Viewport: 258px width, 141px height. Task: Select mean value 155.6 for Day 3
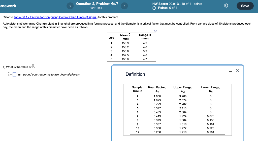pos(125,51)
